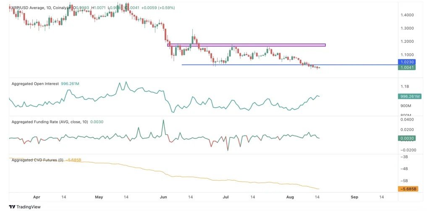Select the Aggregated CVD Futures indicator label
Viewport: 430px width, 211px height.
tap(37, 160)
